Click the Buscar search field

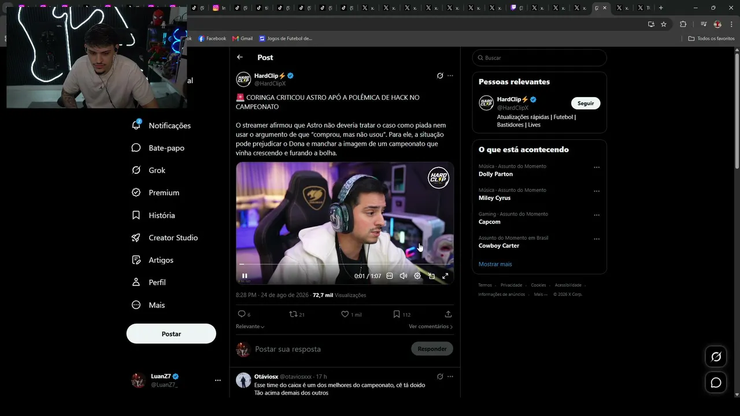pyautogui.click(x=539, y=58)
